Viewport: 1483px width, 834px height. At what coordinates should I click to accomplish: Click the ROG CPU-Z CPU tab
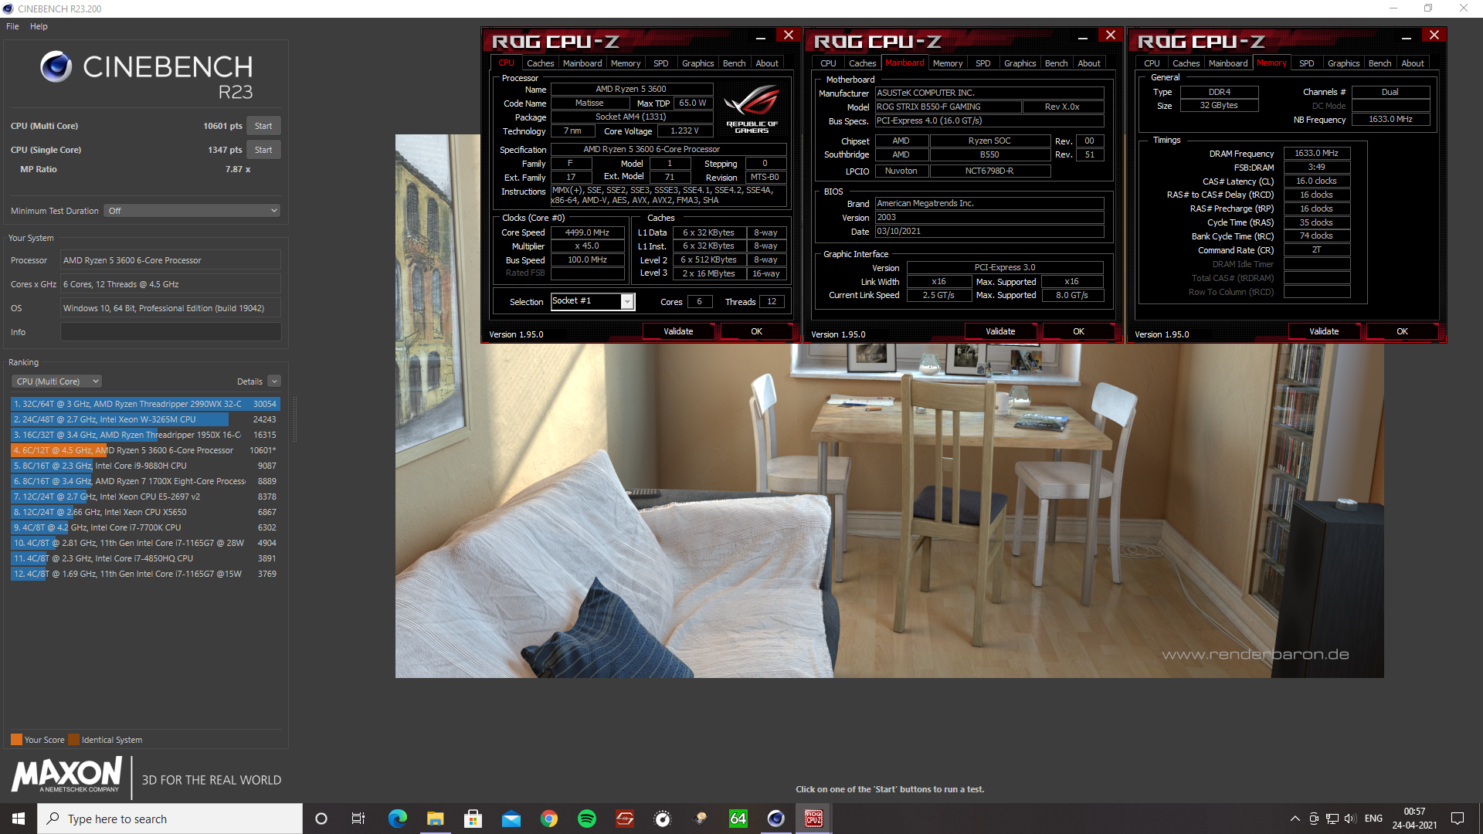pyautogui.click(x=505, y=62)
